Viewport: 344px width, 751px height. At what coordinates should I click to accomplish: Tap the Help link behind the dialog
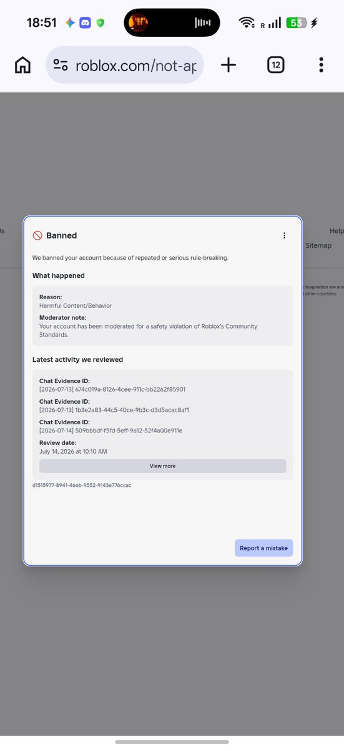pyautogui.click(x=337, y=231)
